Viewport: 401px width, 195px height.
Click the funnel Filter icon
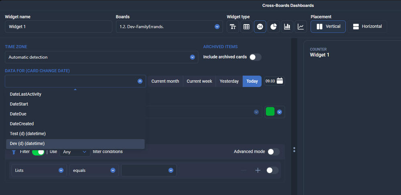(x=14, y=152)
